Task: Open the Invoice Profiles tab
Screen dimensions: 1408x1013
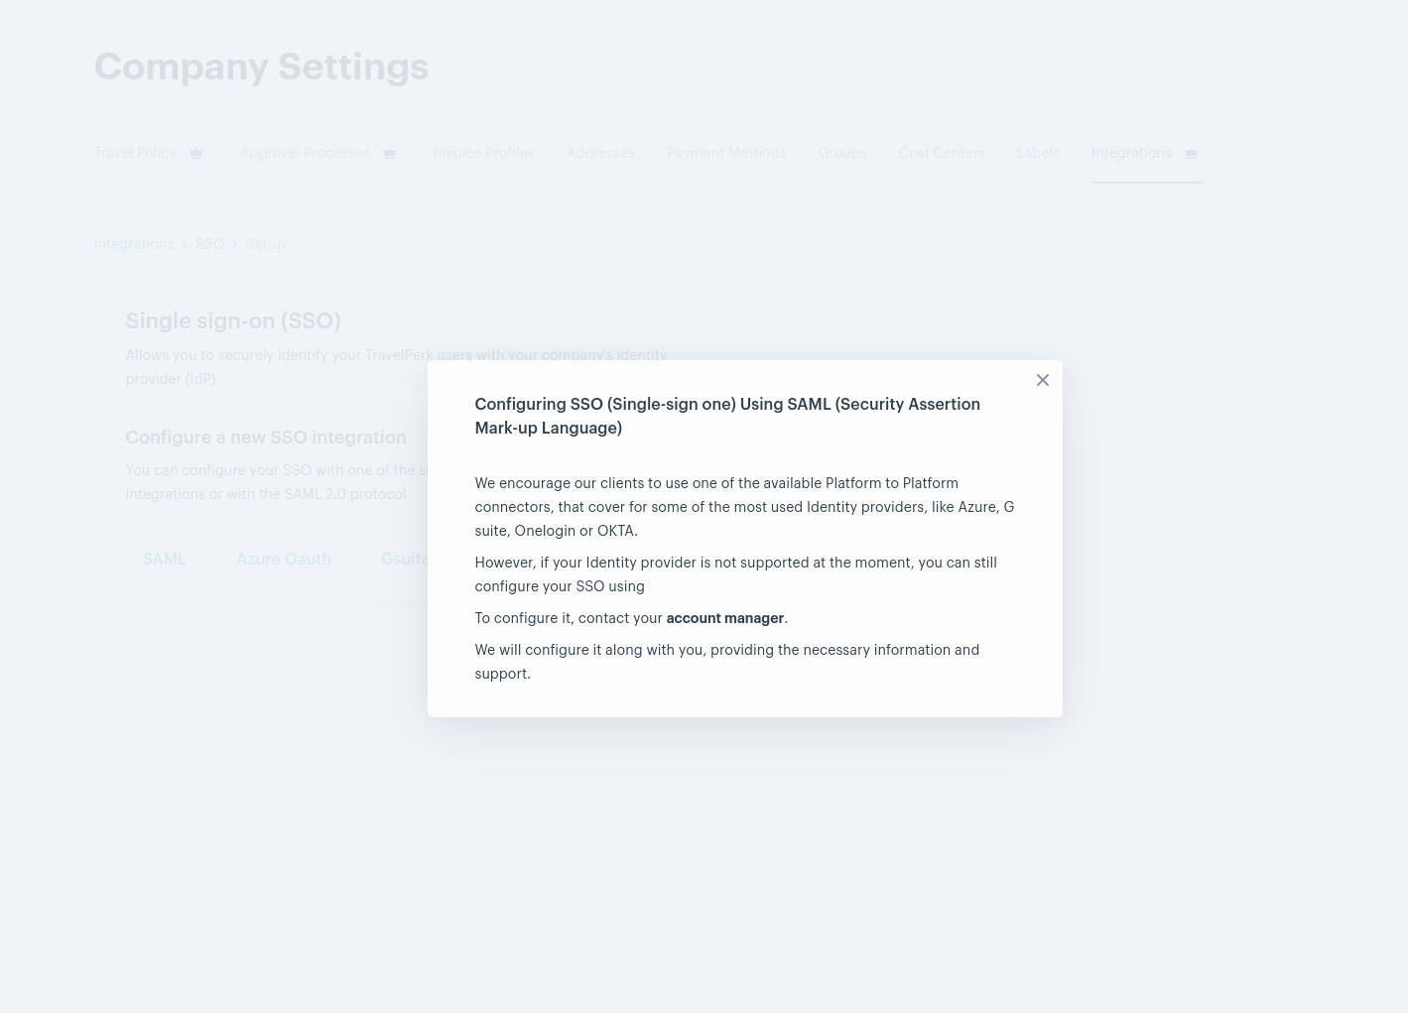Action: click(483, 153)
